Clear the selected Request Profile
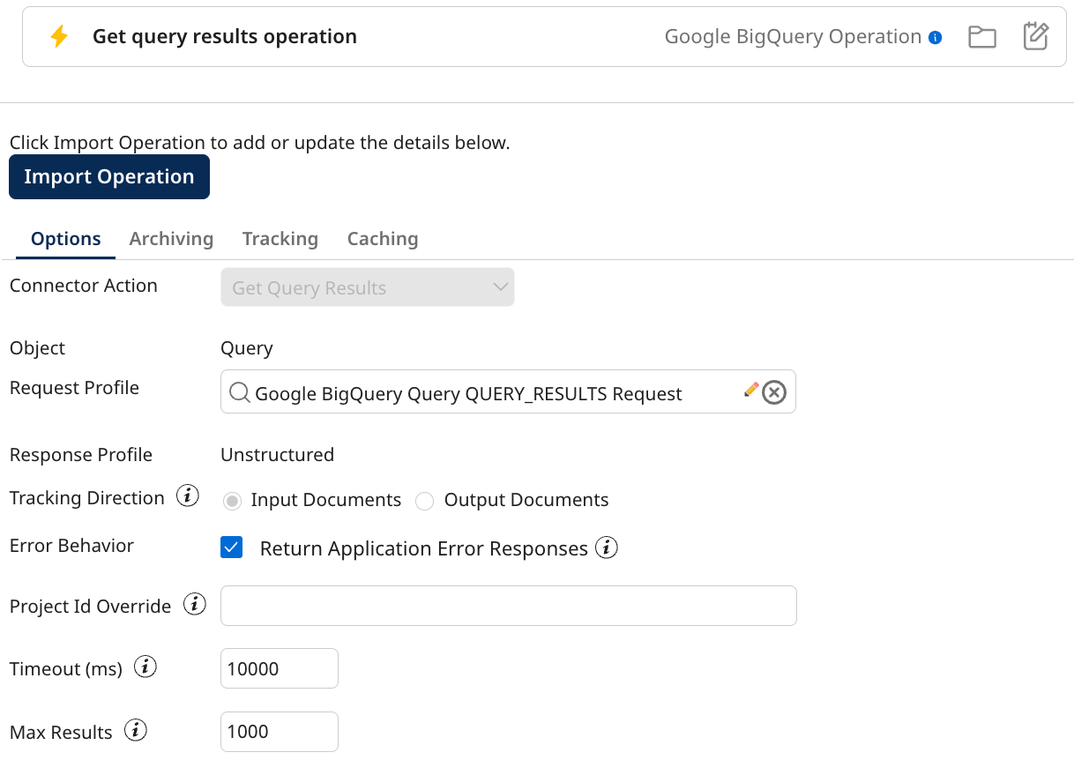 [774, 393]
